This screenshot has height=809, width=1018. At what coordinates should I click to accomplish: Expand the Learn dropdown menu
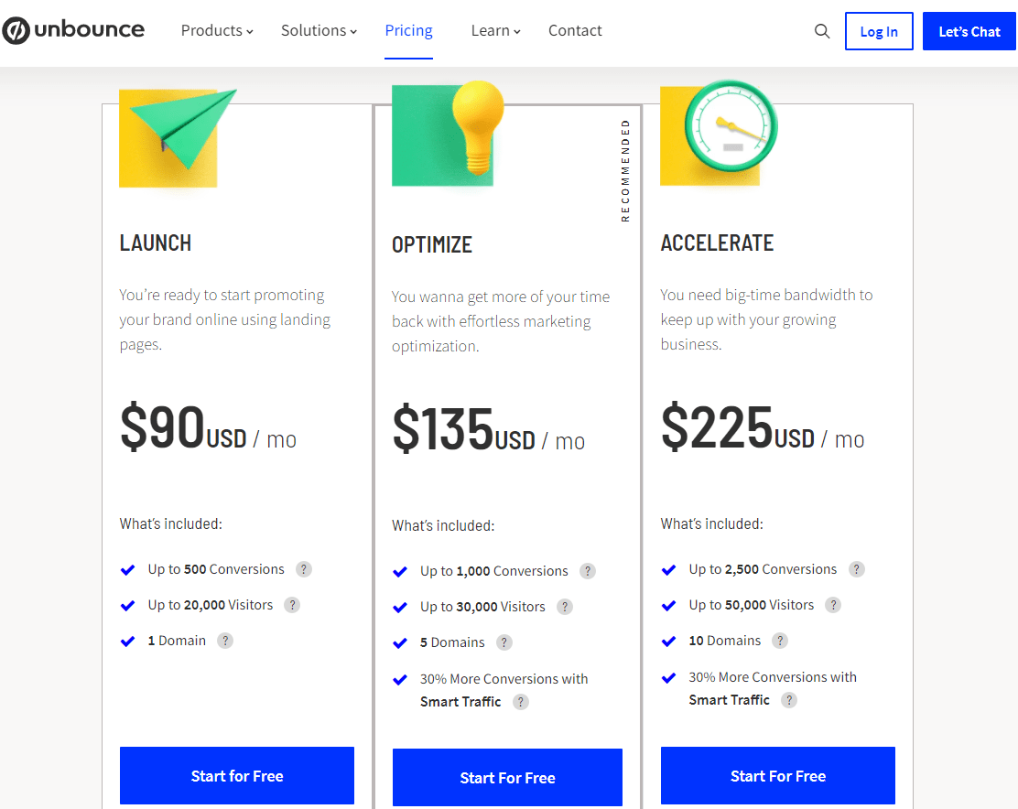coord(495,30)
